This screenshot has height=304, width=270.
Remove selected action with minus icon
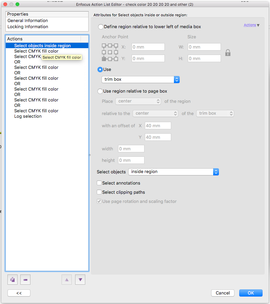tap(25, 280)
